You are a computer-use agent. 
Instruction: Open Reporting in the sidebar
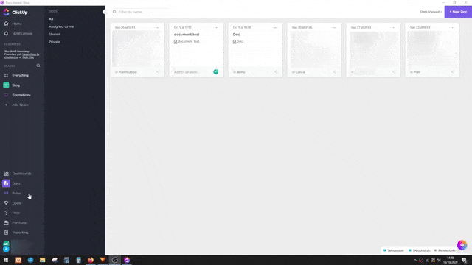pyautogui.click(x=20, y=233)
